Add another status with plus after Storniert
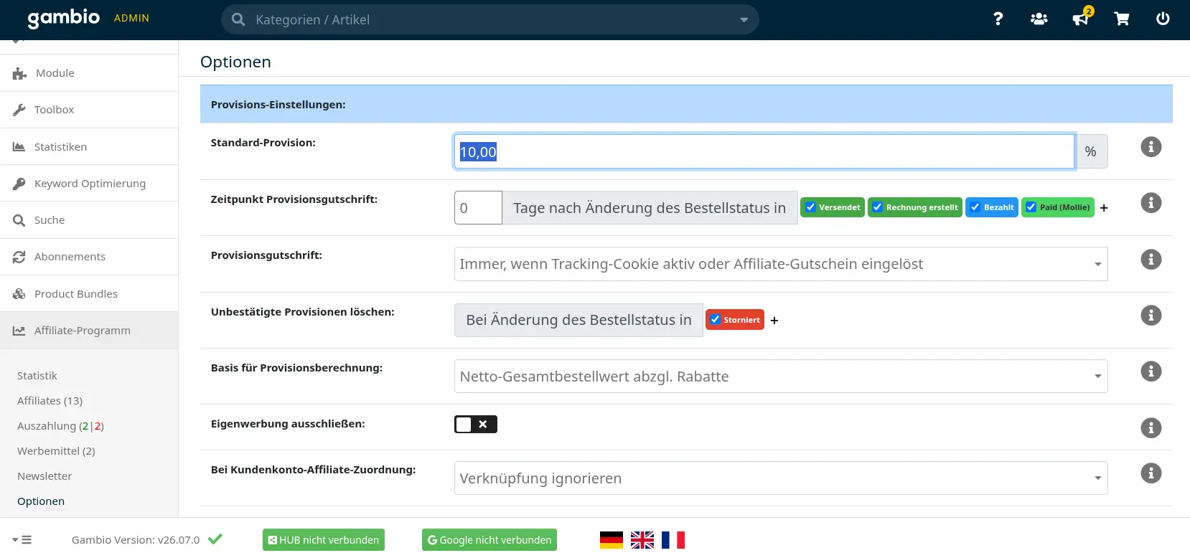Image resolution: width=1190 pixels, height=558 pixels. coord(774,321)
